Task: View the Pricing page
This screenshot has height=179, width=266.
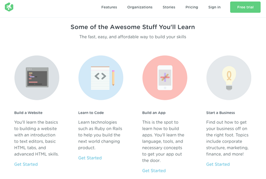Action: pos(192,7)
